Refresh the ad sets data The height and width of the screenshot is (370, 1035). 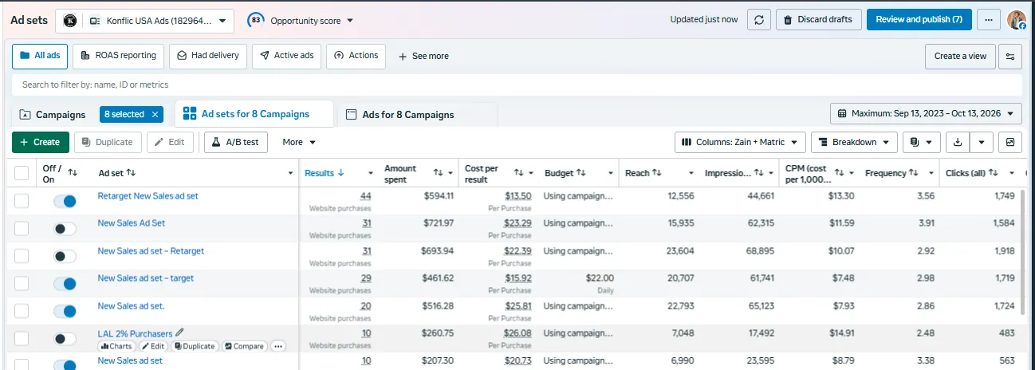(758, 20)
